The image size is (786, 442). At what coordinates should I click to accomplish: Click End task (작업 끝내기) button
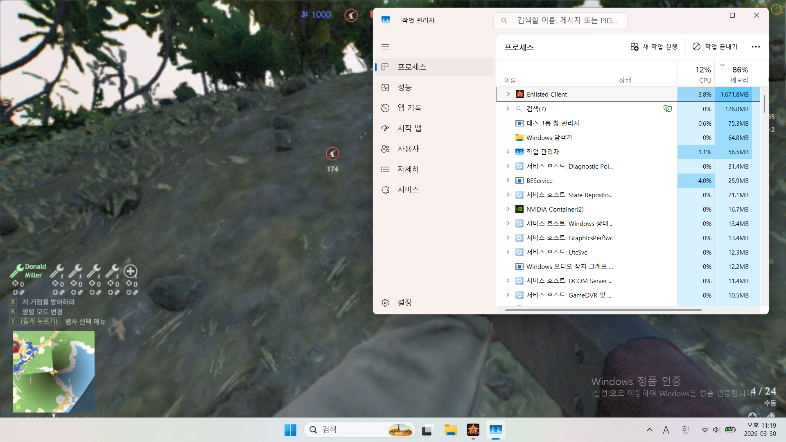pos(715,47)
